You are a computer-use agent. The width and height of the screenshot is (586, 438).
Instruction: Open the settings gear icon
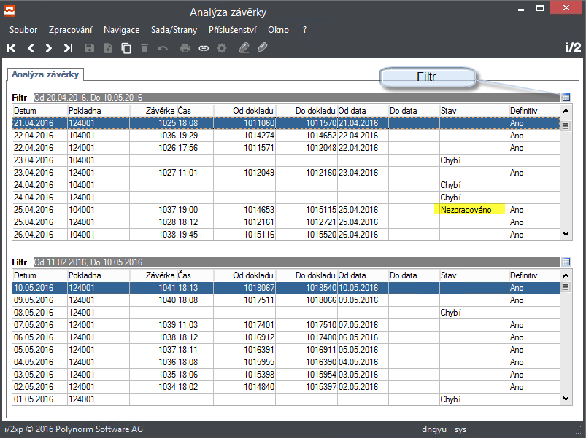[222, 48]
